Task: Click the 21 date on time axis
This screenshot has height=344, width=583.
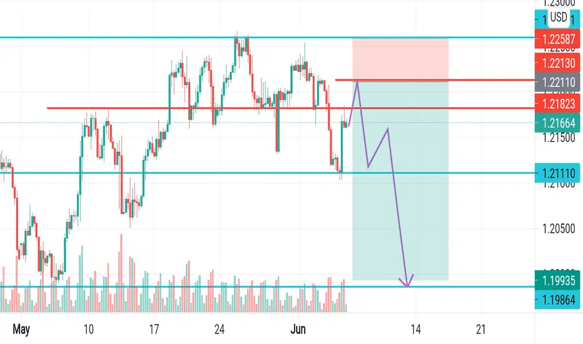Action: pyautogui.click(x=481, y=329)
